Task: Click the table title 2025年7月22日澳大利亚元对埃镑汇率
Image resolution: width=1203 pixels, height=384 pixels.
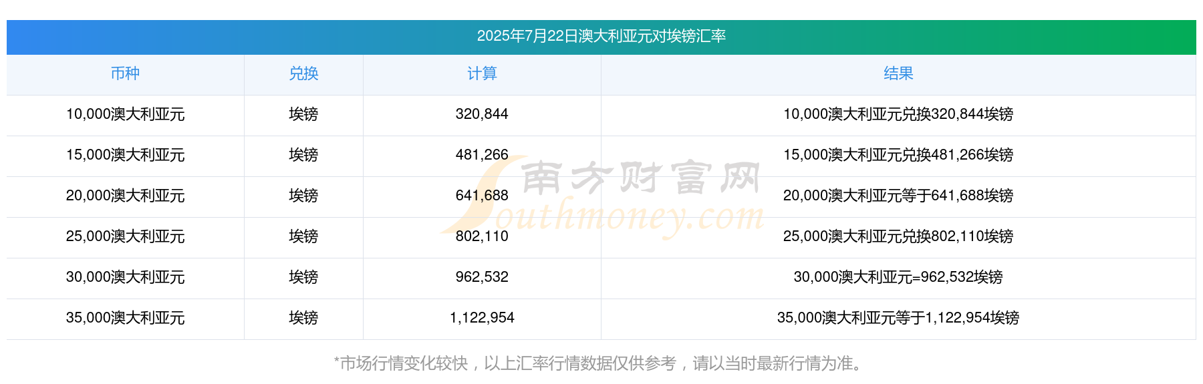Action: (601, 36)
